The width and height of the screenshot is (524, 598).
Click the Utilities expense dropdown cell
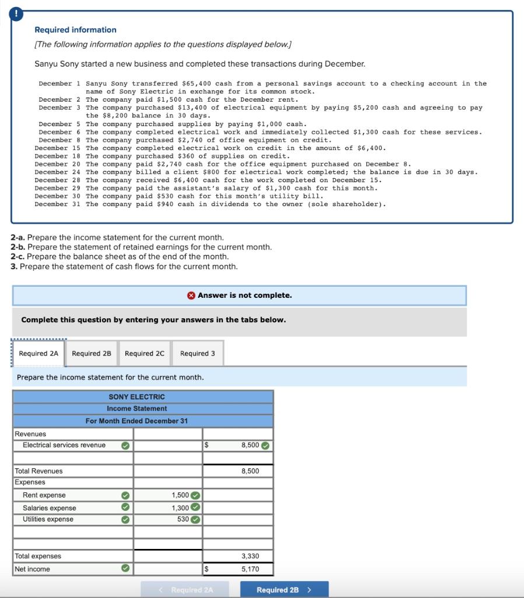click(73, 519)
